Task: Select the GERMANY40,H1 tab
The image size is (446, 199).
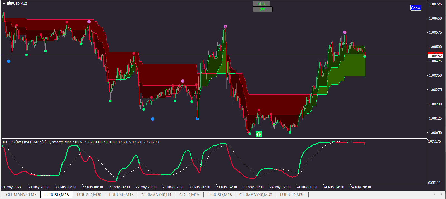Action: click(156, 195)
